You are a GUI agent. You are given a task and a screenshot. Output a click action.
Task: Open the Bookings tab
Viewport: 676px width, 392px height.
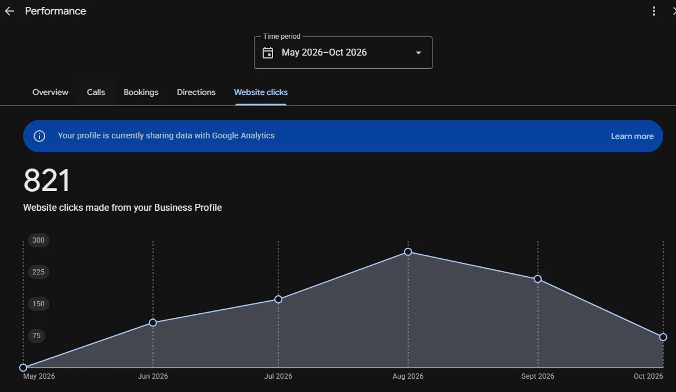pyautogui.click(x=141, y=92)
